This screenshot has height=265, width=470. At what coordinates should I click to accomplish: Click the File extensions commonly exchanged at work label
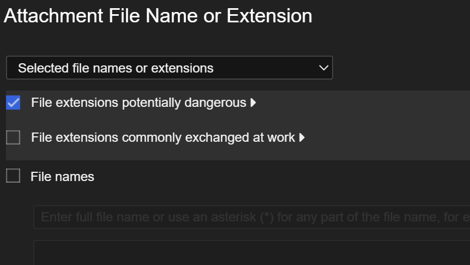click(x=163, y=137)
